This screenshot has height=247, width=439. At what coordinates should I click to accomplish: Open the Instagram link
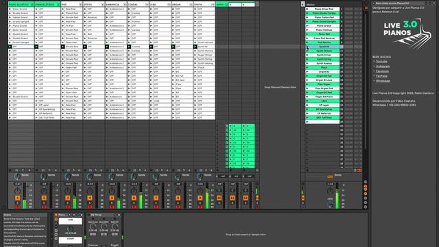pos(383,67)
